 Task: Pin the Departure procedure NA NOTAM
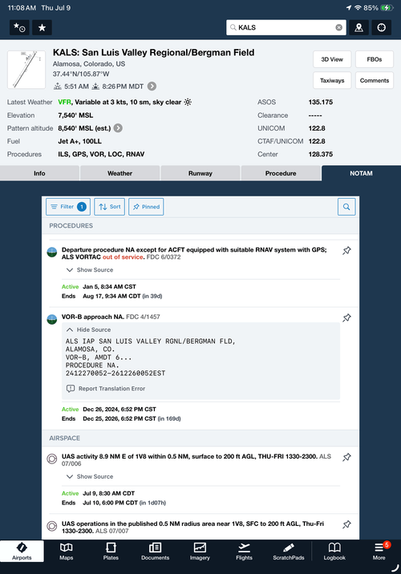[346, 251]
